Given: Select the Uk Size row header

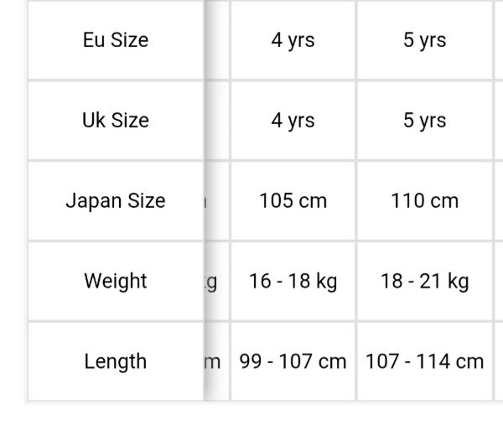Looking at the screenshot, I should [x=116, y=120].
